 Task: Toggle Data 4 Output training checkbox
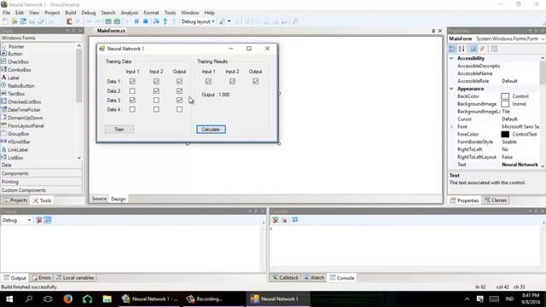(179, 109)
